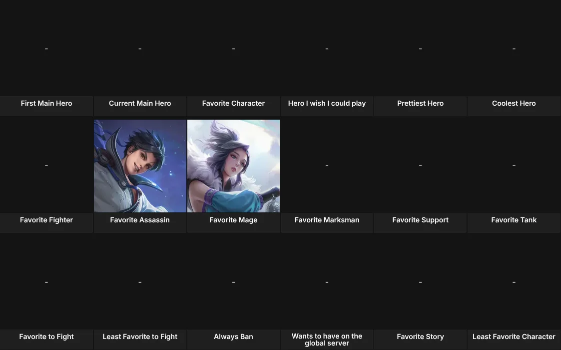Choose the "Favorite Character" label
The image size is (561, 350).
233,103
